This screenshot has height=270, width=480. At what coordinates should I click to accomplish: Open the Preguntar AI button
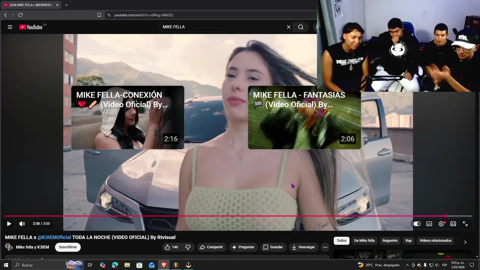pyautogui.click(x=243, y=247)
